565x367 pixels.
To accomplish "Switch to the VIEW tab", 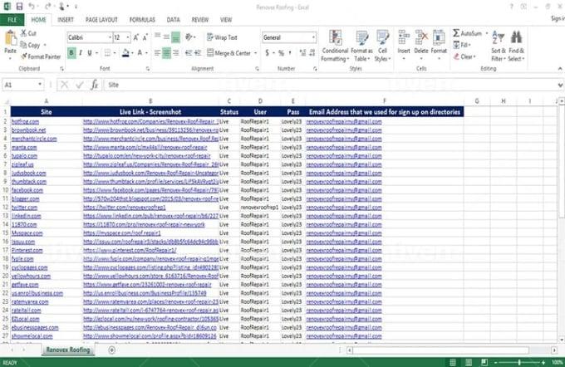I will (226, 20).
